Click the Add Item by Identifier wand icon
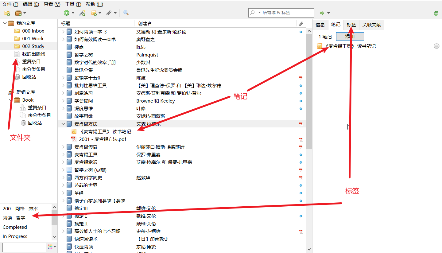Screen dimensions: 442x253 tap(82, 13)
